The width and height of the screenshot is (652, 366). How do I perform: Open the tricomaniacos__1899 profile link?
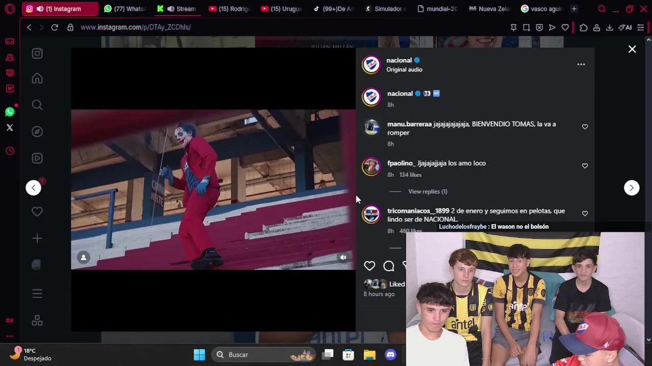418,210
